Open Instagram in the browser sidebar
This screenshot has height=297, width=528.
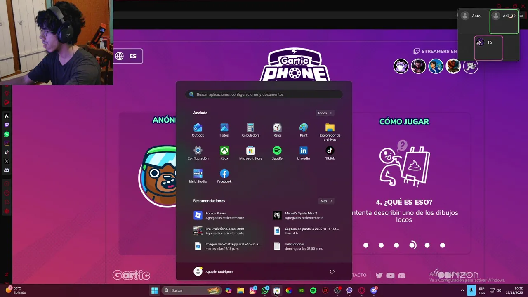[x=7, y=143]
